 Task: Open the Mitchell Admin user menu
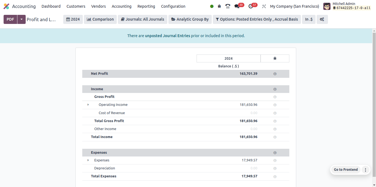click(347, 6)
